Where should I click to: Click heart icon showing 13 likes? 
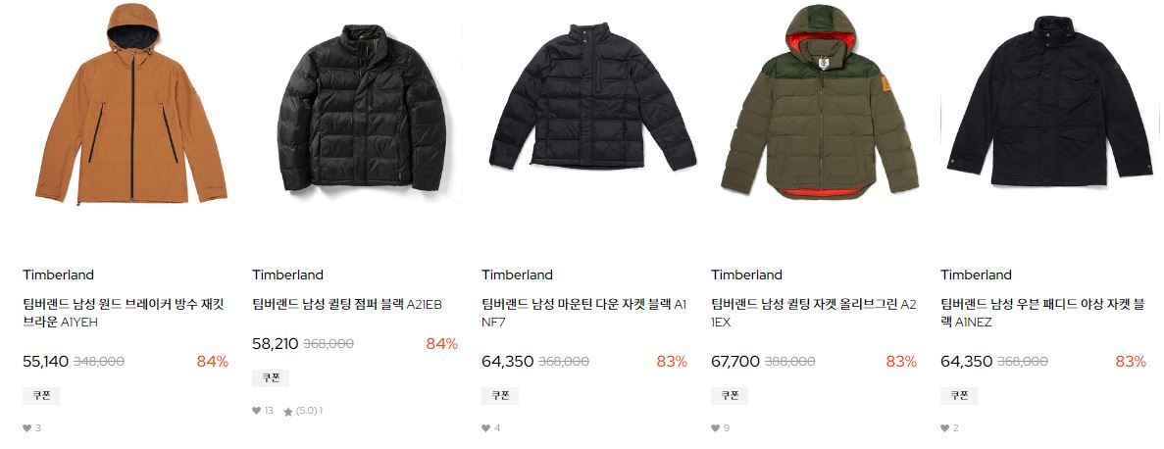(x=257, y=411)
